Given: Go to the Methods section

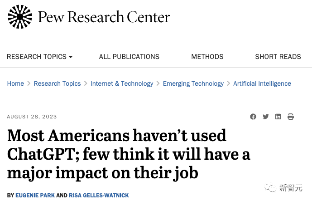Looking at the screenshot, I should click(207, 57).
